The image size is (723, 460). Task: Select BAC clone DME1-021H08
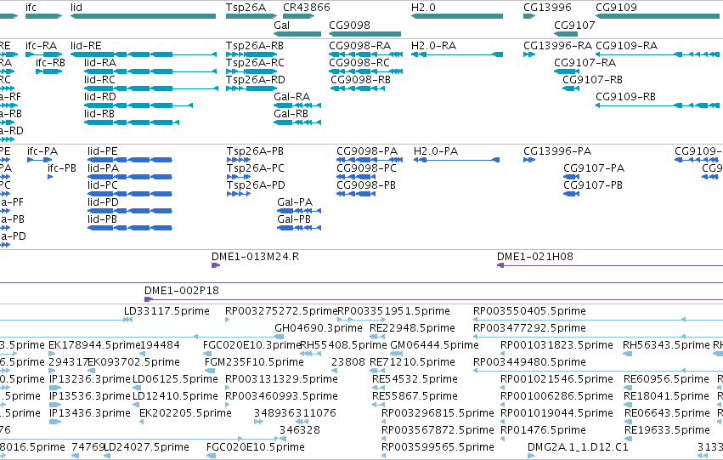(535, 257)
